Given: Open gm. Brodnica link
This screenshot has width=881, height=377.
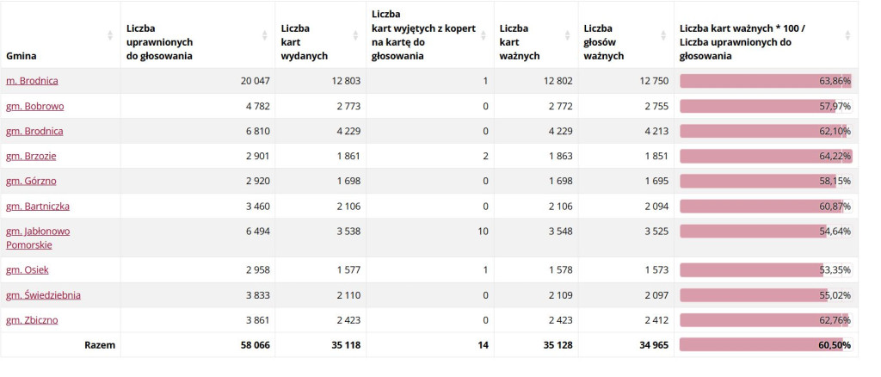Looking at the screenshot, I should click(x=34, y=132).
